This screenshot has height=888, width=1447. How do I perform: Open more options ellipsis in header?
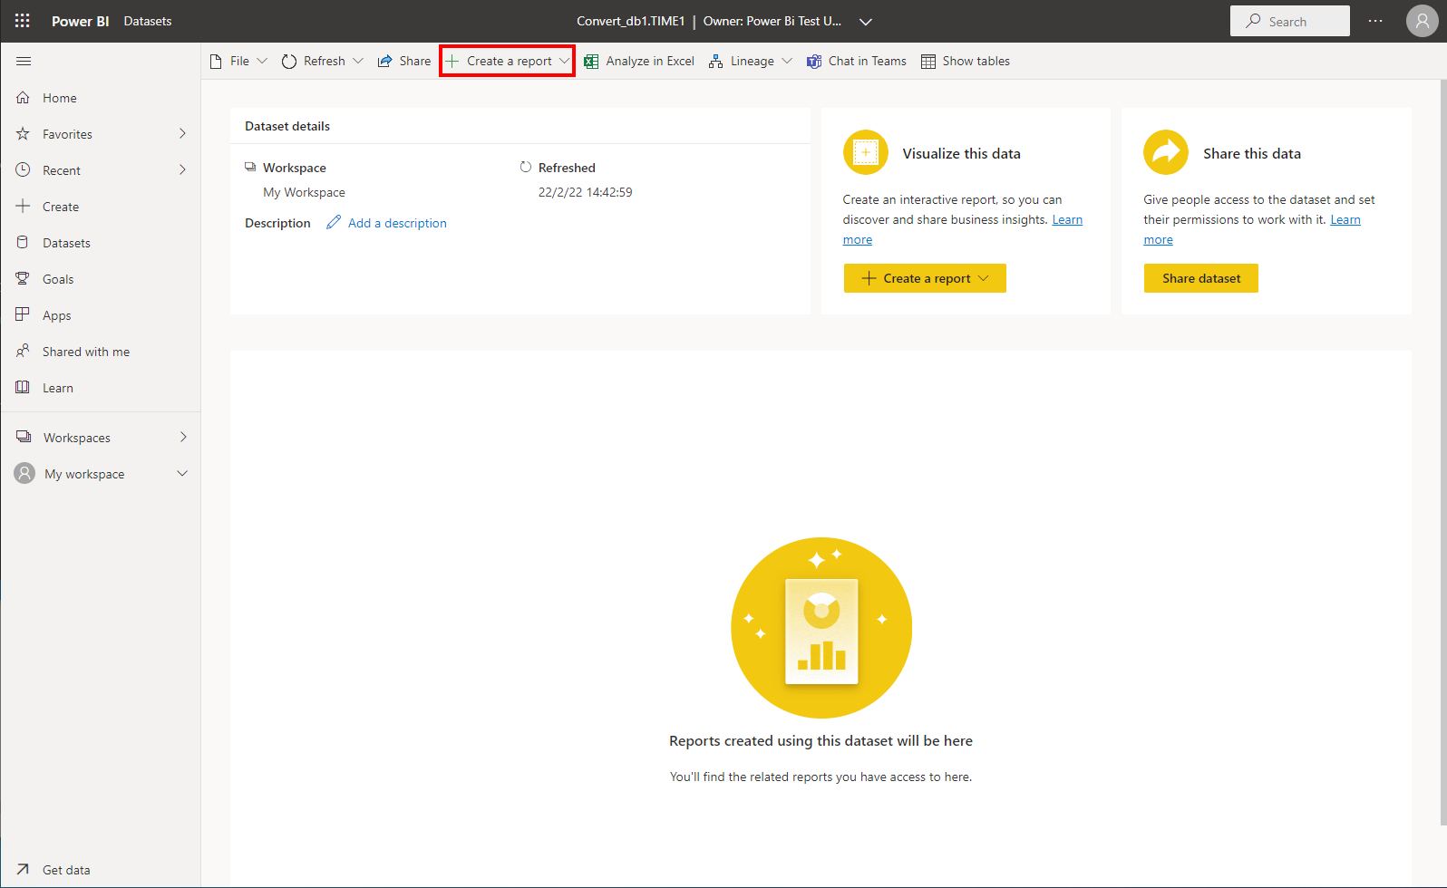[x=1375, y=21]
